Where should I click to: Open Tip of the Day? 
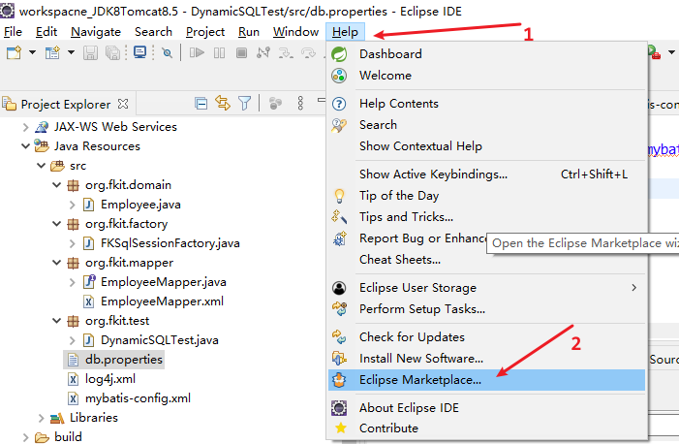[487, 196]
